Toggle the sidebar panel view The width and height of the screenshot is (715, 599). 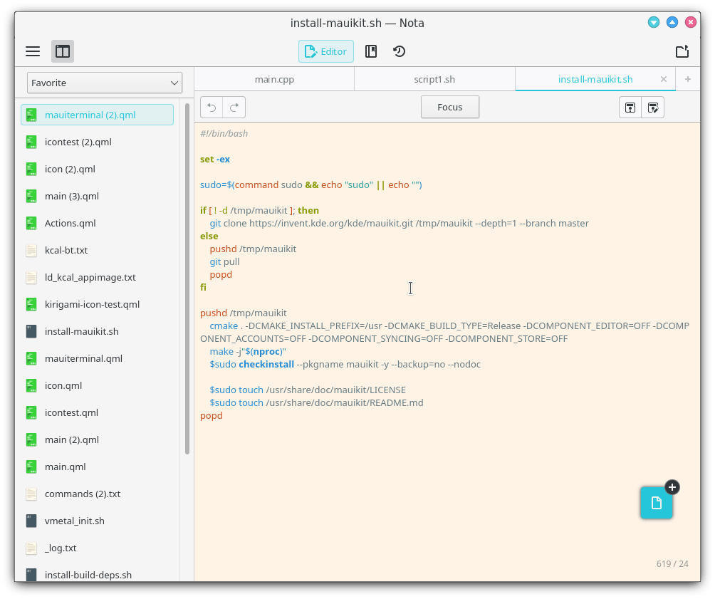coord(63,51)
